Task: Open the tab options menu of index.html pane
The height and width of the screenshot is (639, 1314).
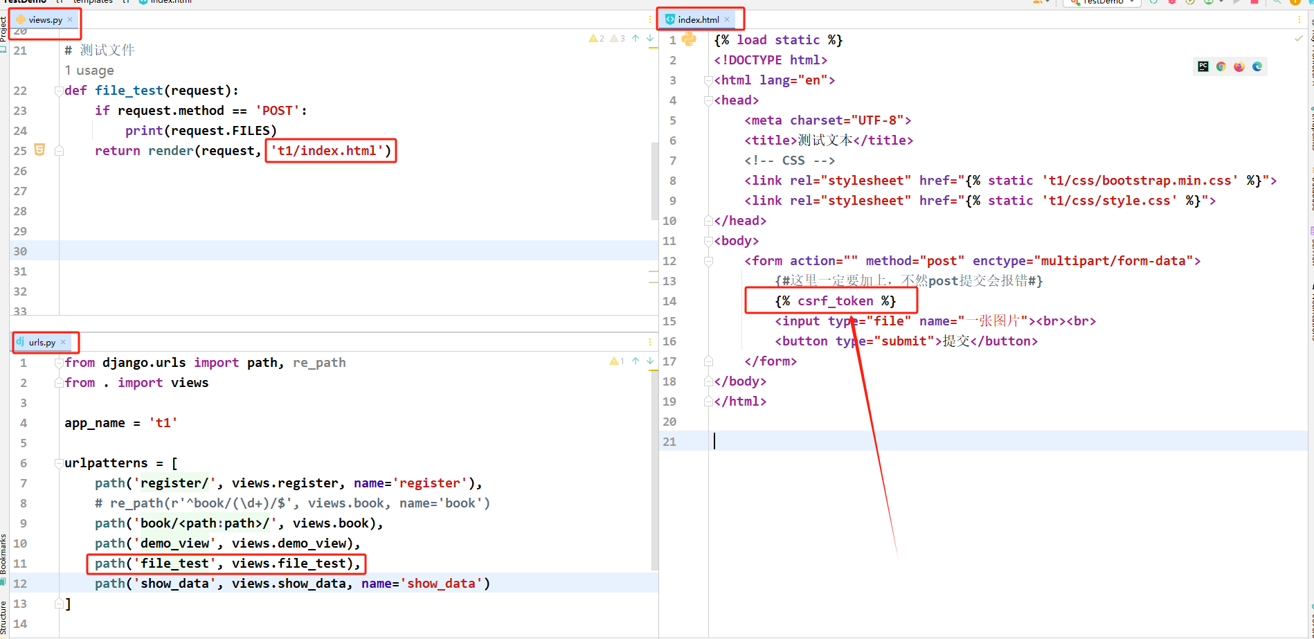Action: click(x=1299, y=19)
